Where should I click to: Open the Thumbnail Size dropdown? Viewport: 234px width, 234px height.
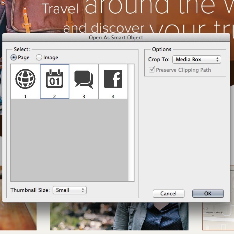[69, 190]
